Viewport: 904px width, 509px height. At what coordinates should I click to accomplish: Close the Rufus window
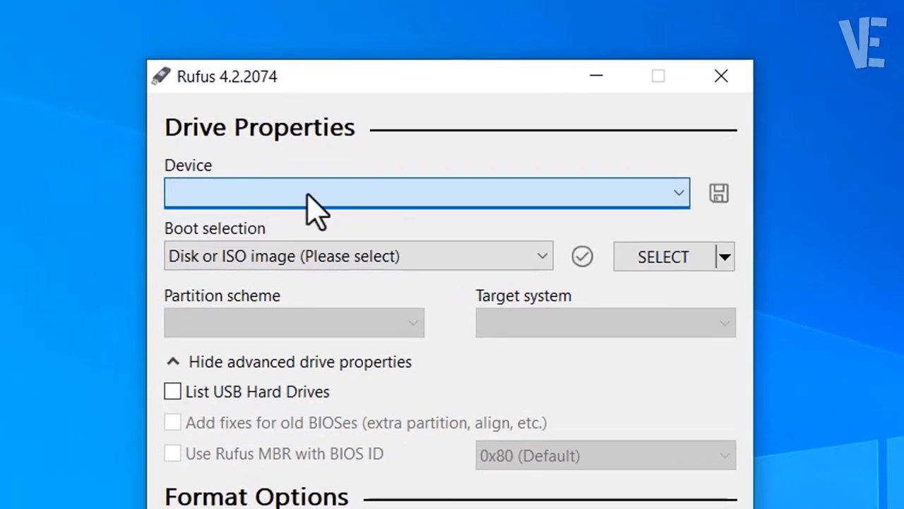click(721, 76)
